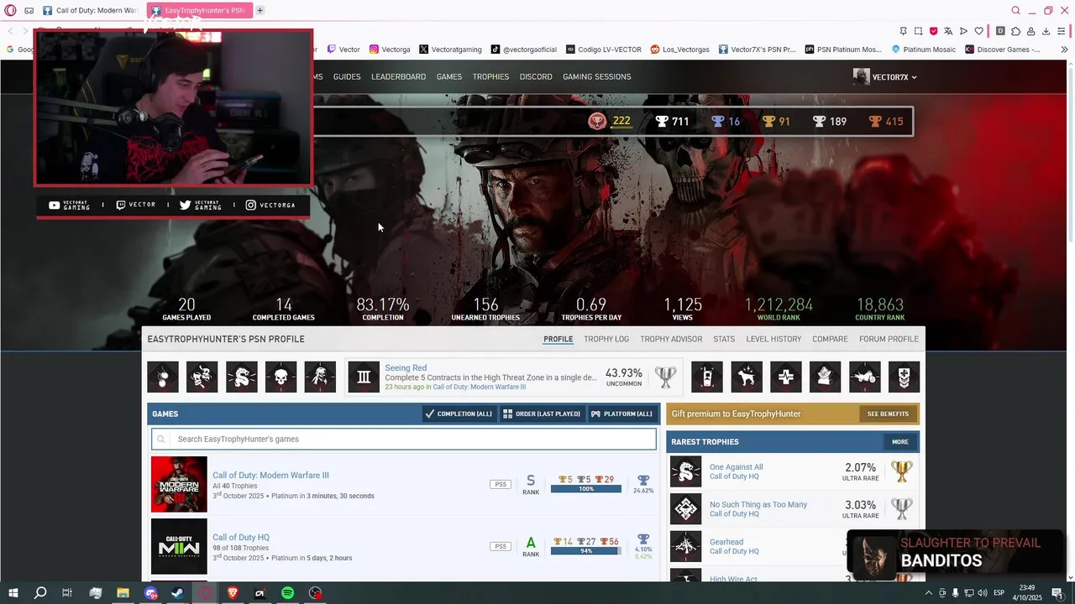Open the snapshot capture tool
The height and width of the screenshot is (604, 1075).
[x=918, y=31]
